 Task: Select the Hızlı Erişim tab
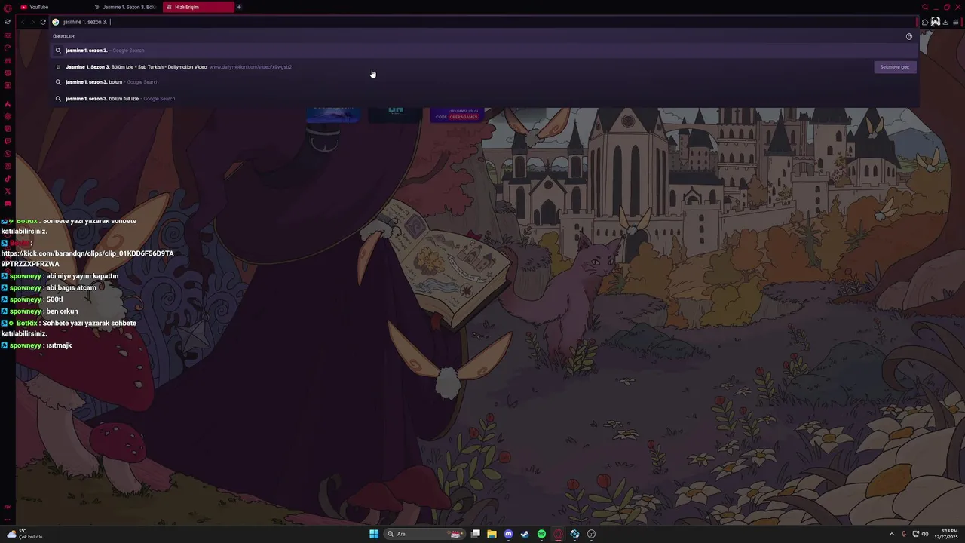point(198,7)
